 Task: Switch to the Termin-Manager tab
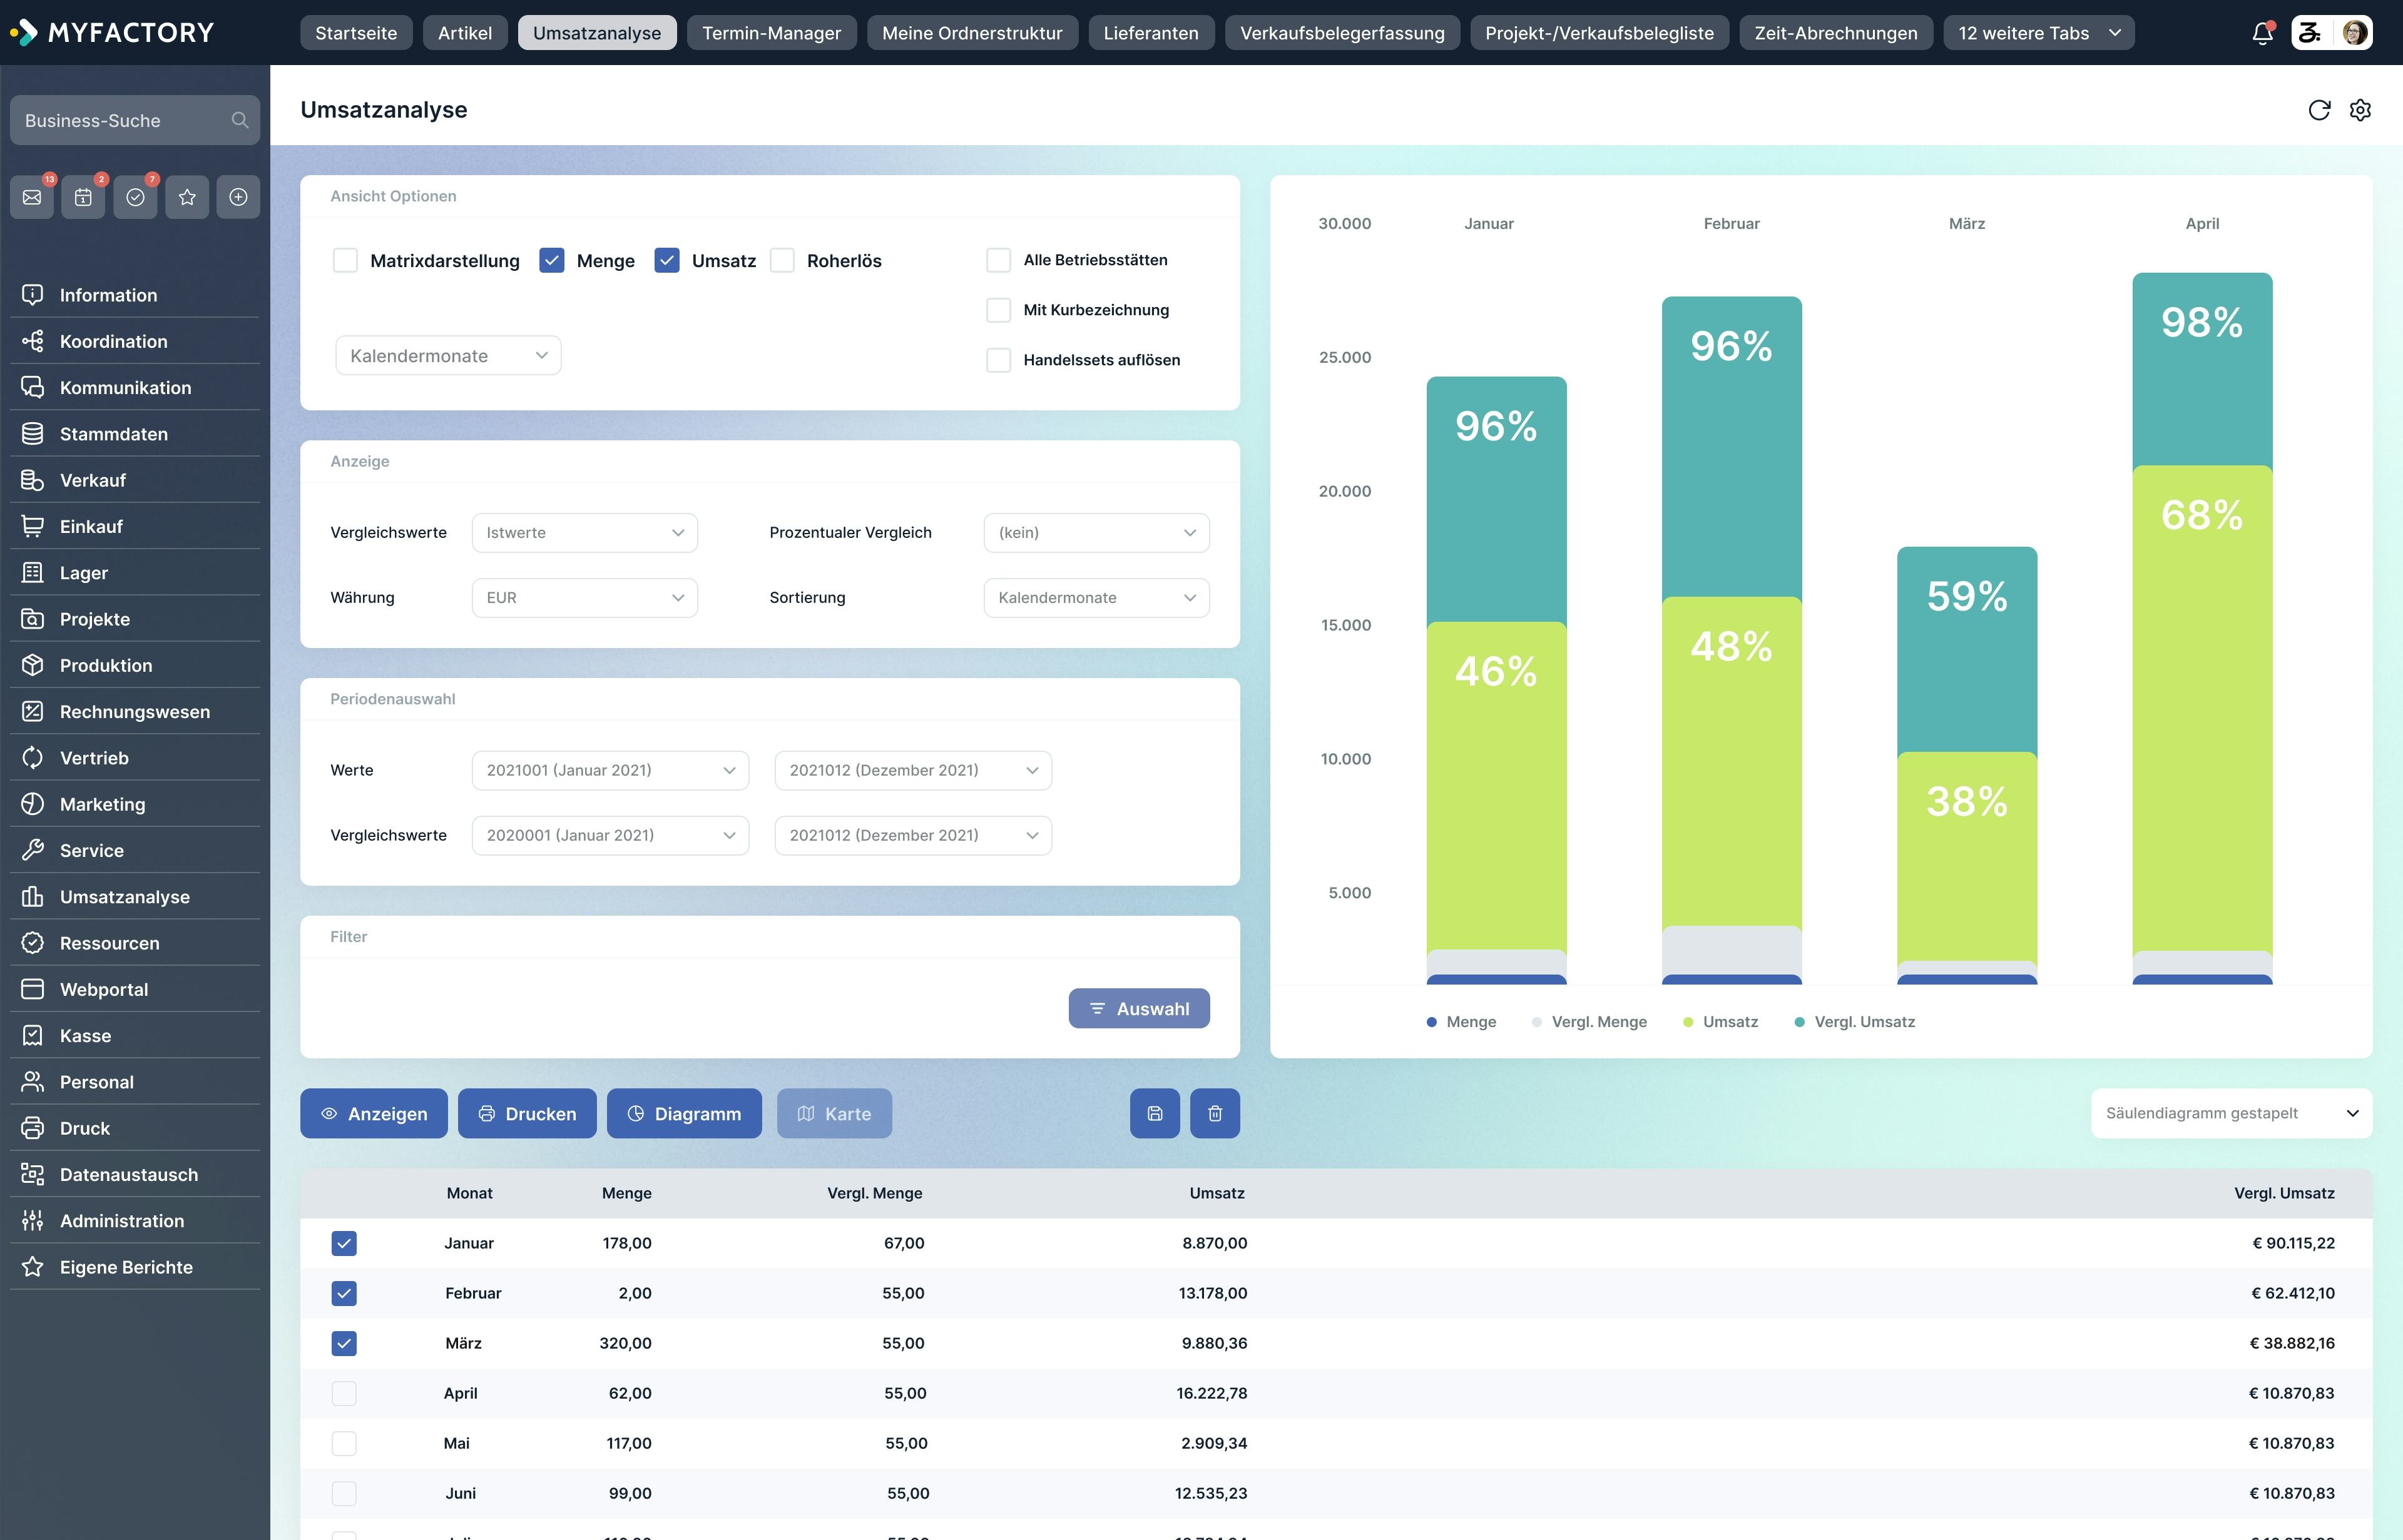pyautogui.click(x=772, y=32)
